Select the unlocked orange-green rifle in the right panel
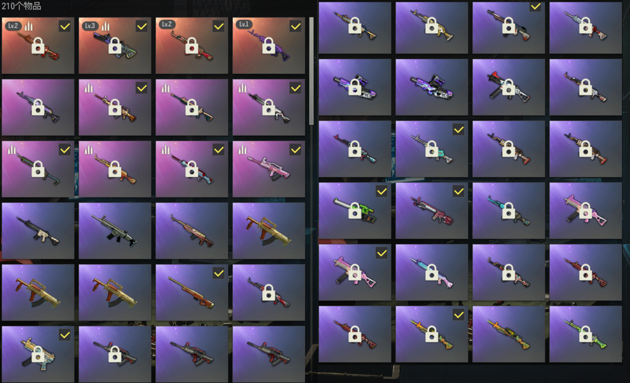Image resolution: width=630 pixels, height=383 pixels. pos(508,334)
